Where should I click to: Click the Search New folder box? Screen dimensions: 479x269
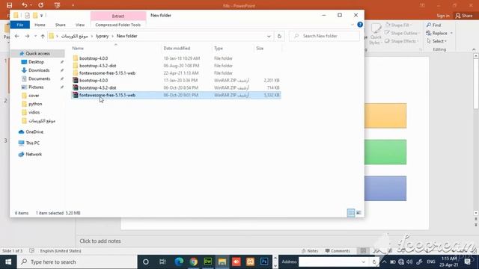point(324,36)
